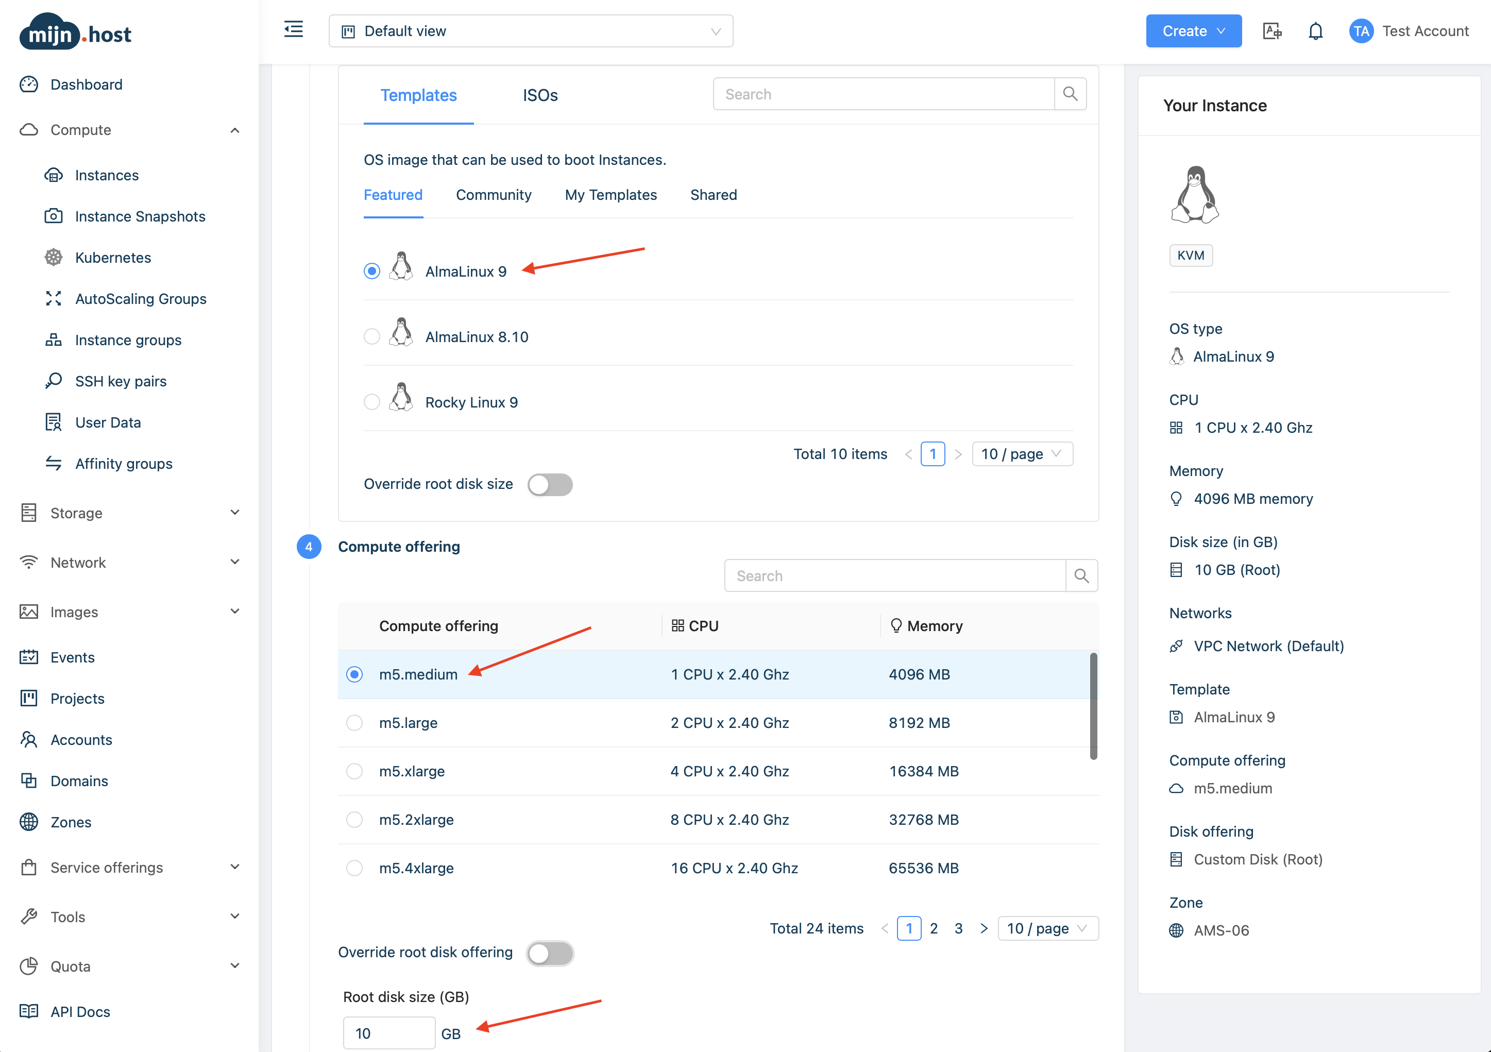Click the compute offering search magnifier button
Screen dimensions: 1491x1052
[1081, 575]
